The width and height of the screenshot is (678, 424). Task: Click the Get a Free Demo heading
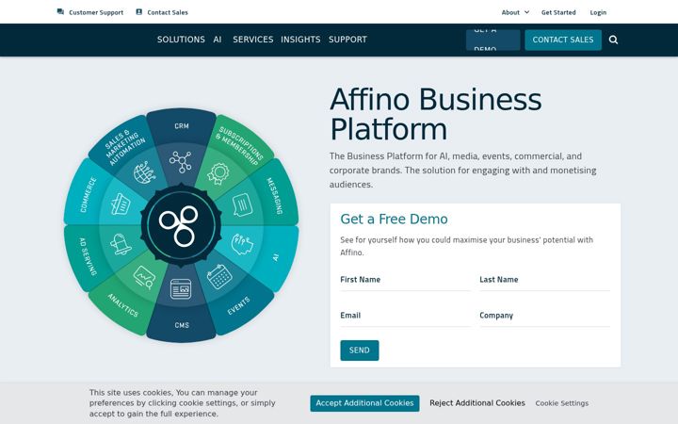point(394,219)
